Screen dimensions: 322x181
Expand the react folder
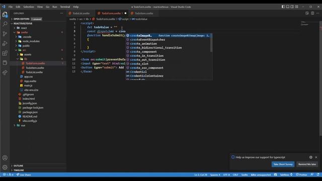[39, 28]
